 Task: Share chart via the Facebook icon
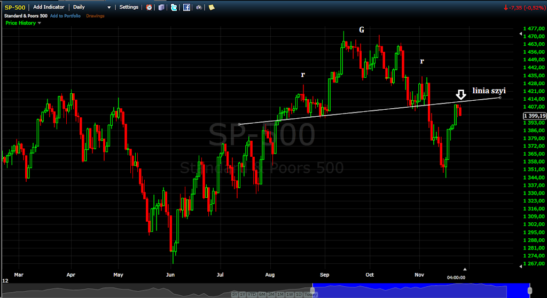(x=186, y=7)
